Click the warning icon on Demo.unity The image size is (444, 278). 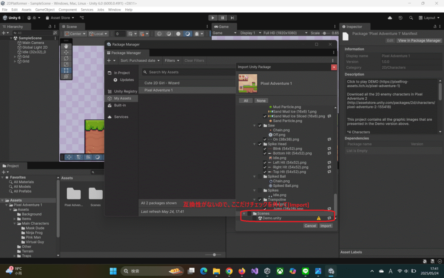click(x=319, y=218)
